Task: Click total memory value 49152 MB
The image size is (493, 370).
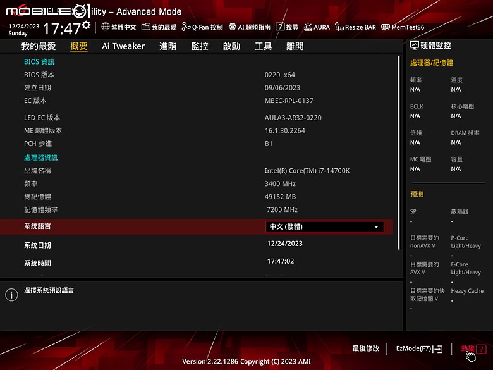Action: point(280,197)
